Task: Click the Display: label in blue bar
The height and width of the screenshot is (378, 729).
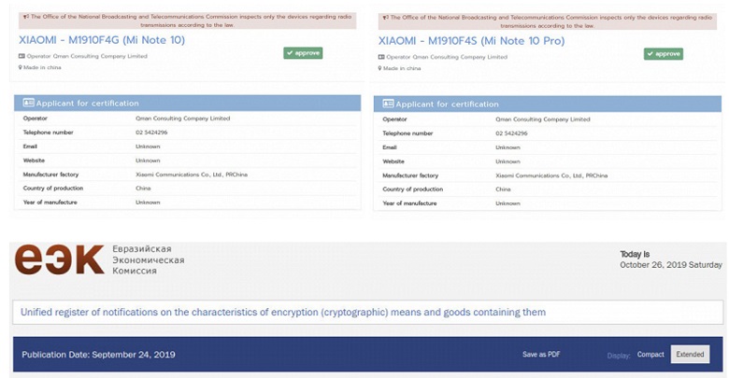Action: pyautogui.click(x=619, y=356)
